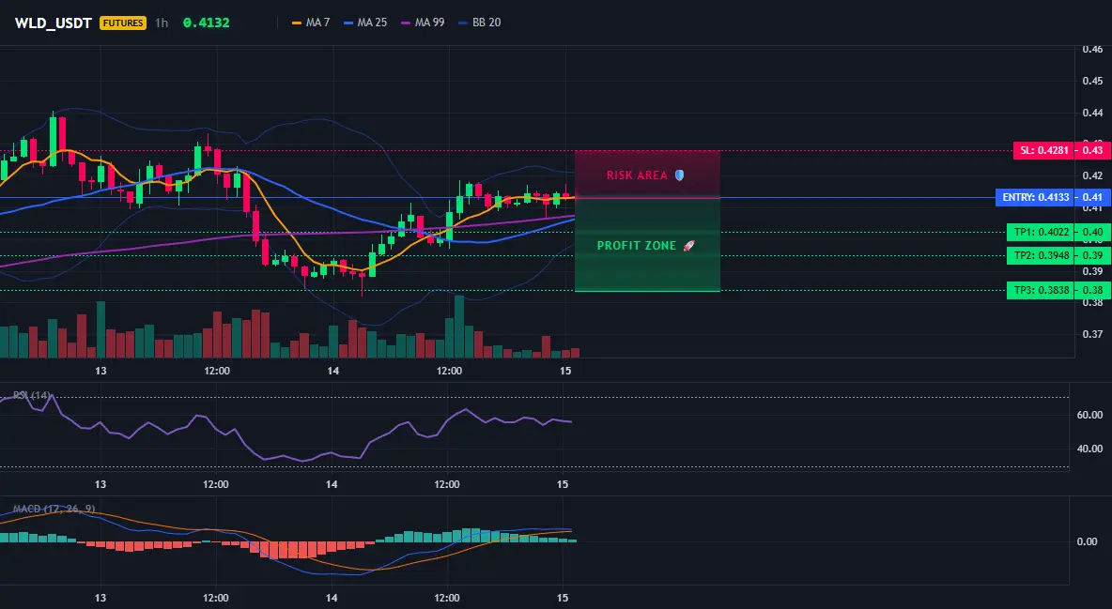Click the RISK AREA label text
The image size is (1112, 609).
637,175
